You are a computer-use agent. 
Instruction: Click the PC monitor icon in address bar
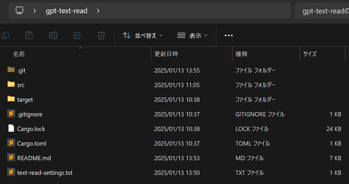19,11
